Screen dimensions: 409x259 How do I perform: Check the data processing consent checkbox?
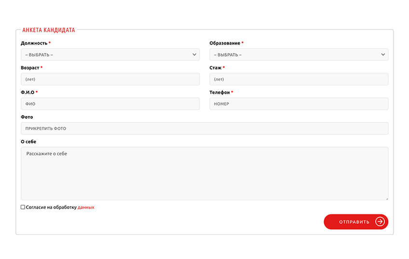click(23, 207)
